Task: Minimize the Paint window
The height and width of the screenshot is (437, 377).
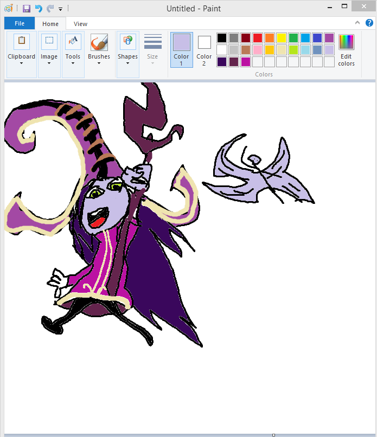Action: coord(330,7)
